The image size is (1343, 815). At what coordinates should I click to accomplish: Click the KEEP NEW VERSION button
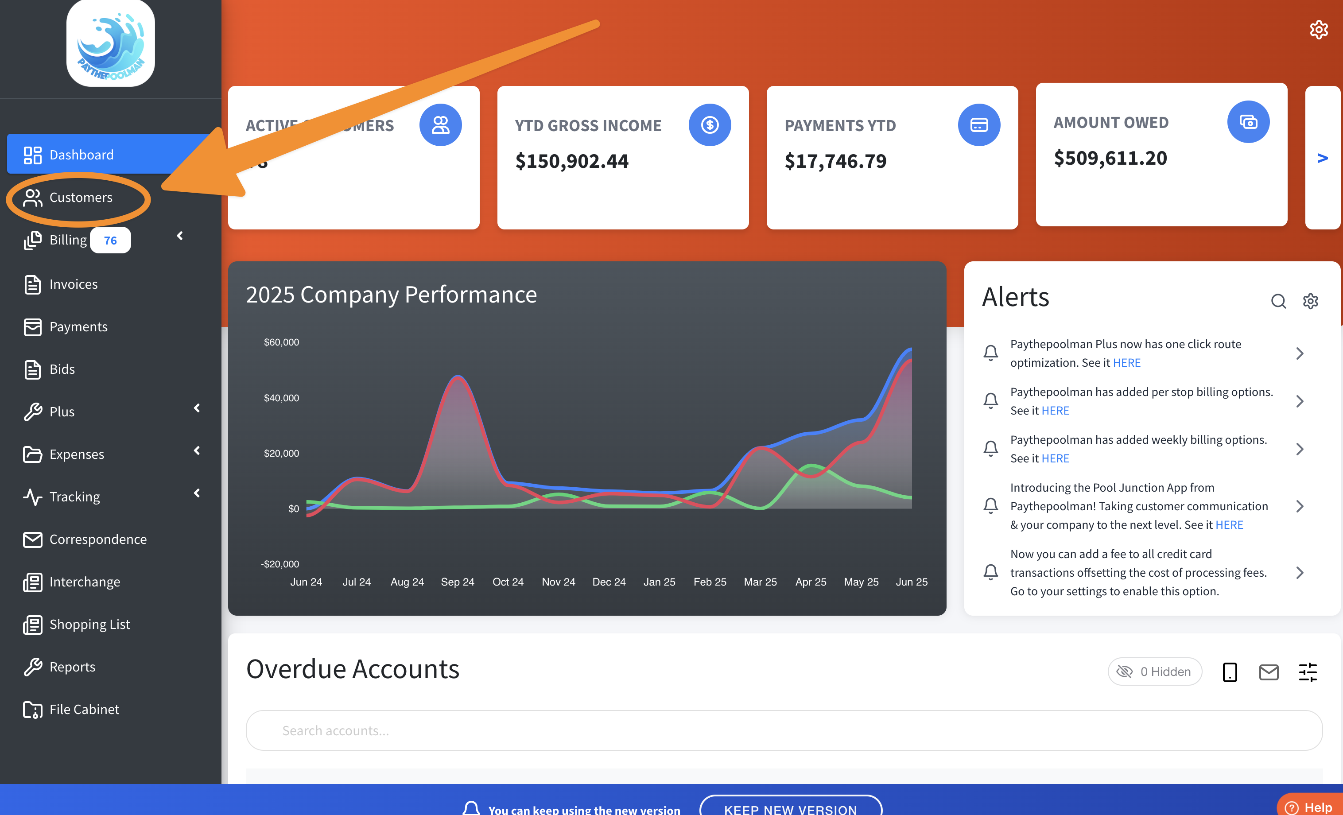[x=790, y=808]
